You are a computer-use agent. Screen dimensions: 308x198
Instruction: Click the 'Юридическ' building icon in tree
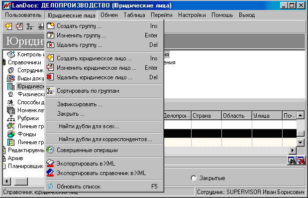point(11,86)
